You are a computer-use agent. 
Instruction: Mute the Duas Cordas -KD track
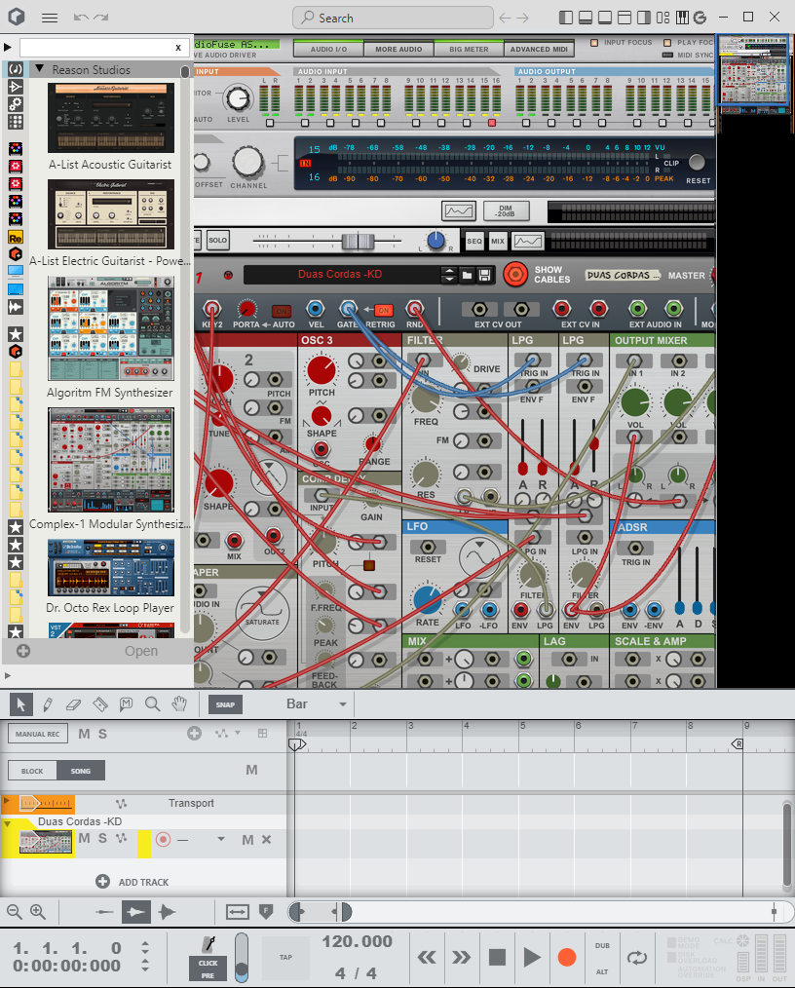point(84,839)
